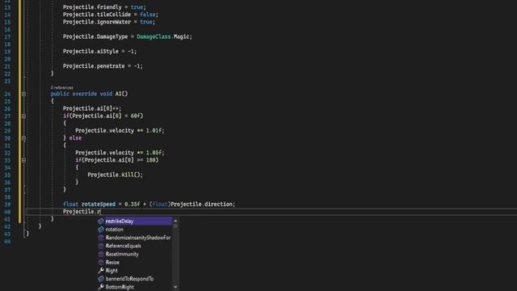Click line number 17 in the gutter
517x291 pixels.
[7, 37]
